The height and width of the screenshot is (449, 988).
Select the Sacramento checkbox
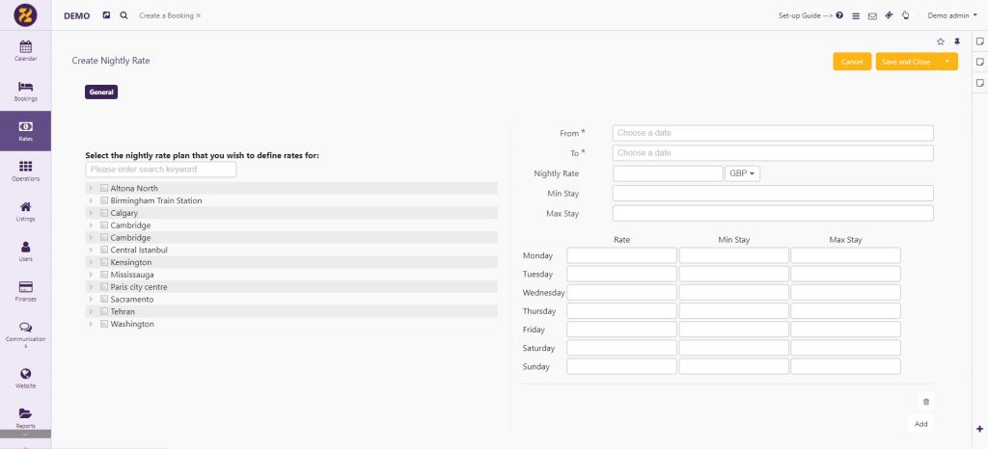point(104,300)
